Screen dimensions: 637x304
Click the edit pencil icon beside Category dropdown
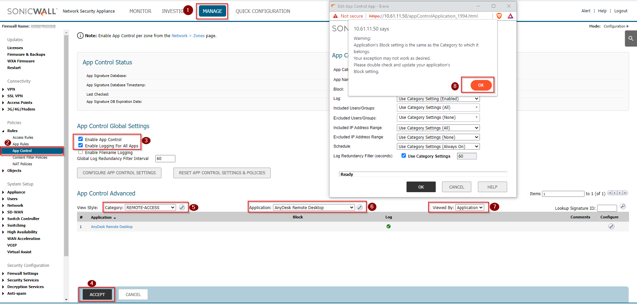coord(182,207)
